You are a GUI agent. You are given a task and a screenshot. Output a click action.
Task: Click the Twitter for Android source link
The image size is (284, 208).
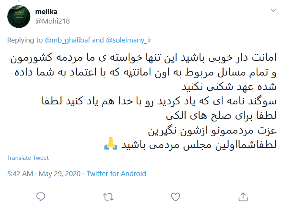point(116,173)
